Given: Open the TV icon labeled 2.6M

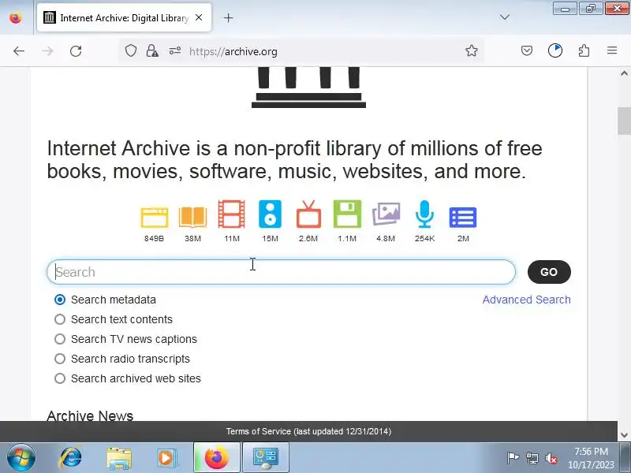Looking at the screenshot, I should point(308,214).
